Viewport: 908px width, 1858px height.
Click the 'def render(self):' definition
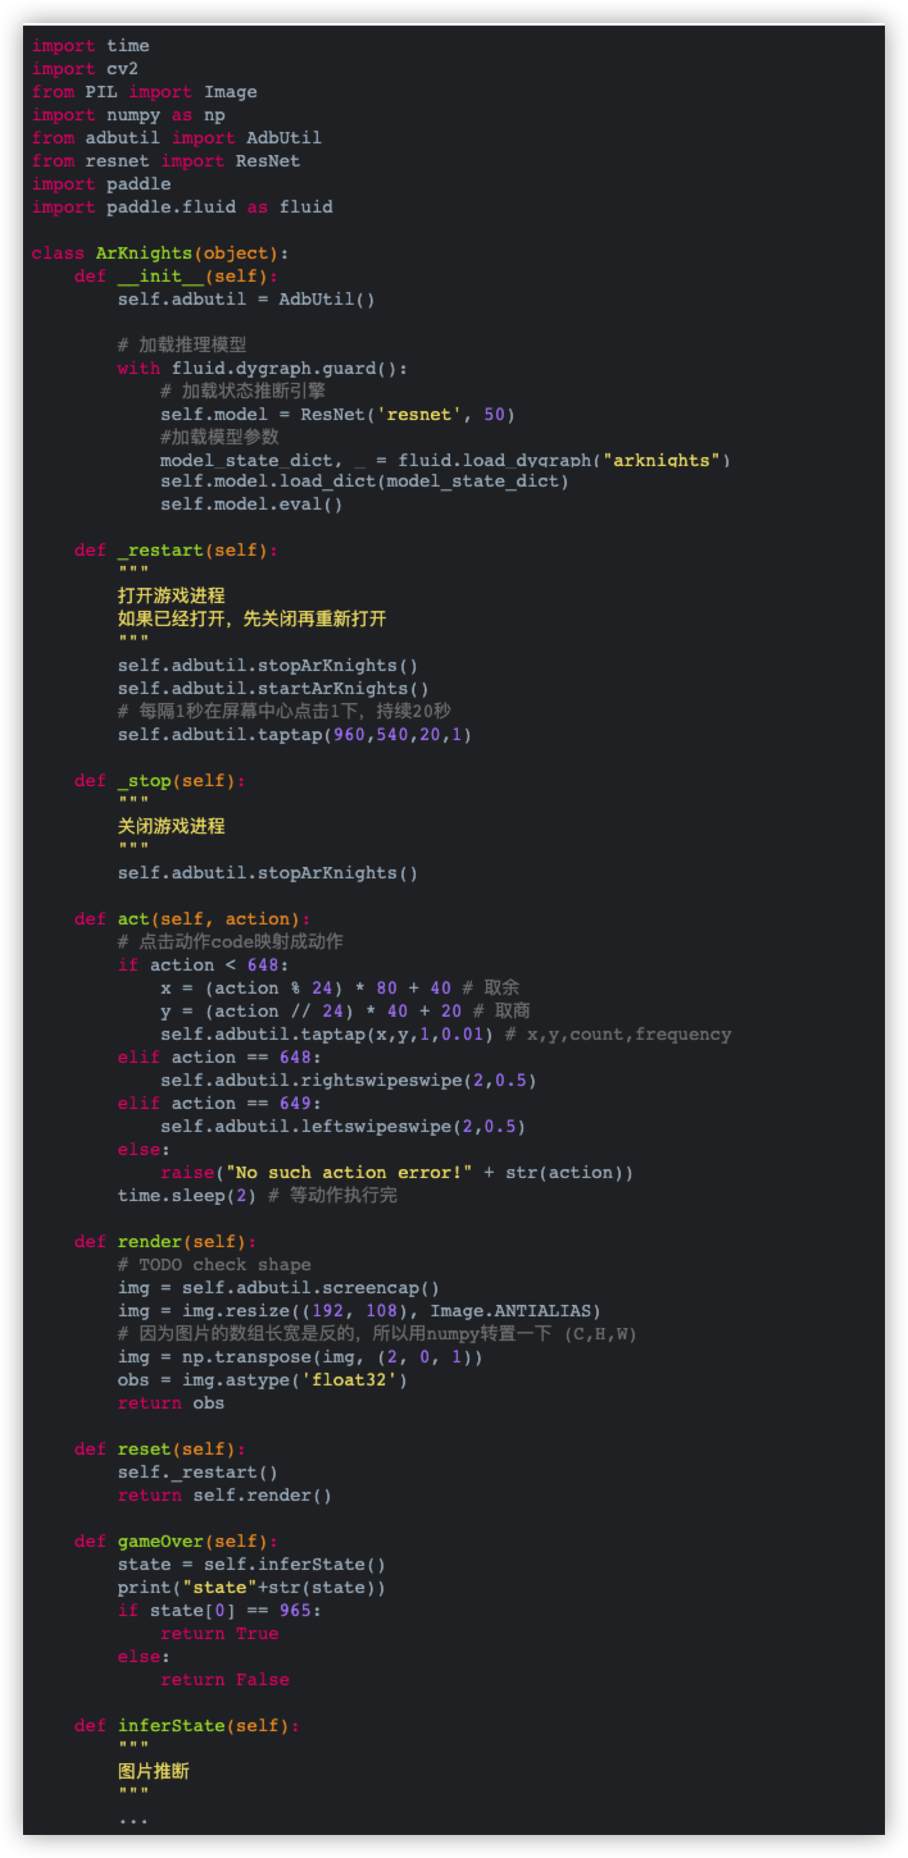point(165,1243)
